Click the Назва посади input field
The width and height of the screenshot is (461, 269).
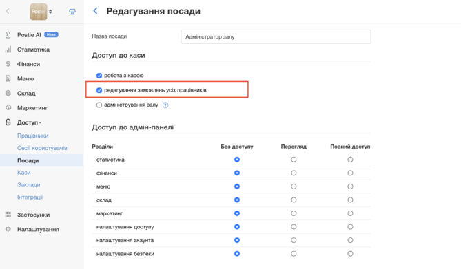pyautogui.click(x=276, y=36)
